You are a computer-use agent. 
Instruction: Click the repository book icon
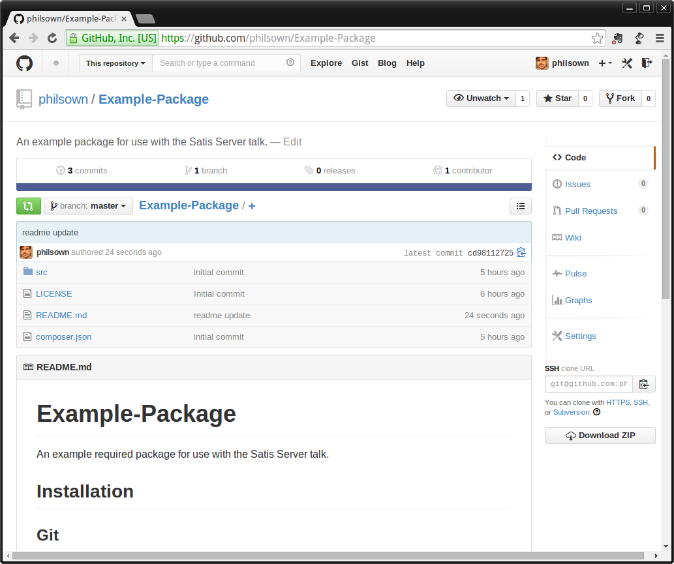(x=23, y=99)
